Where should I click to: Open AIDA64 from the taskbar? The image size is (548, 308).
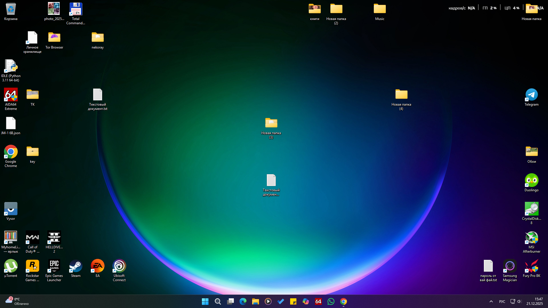pos(318,301)
